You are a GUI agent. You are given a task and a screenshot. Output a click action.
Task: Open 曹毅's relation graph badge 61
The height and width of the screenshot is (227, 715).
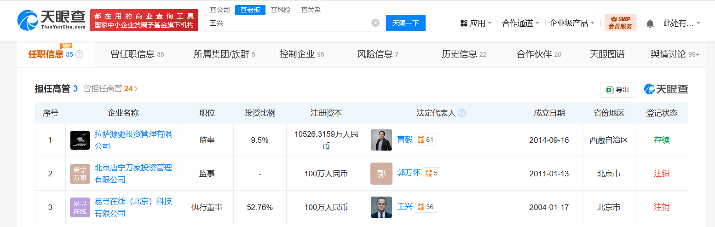(x=425, y=140)
